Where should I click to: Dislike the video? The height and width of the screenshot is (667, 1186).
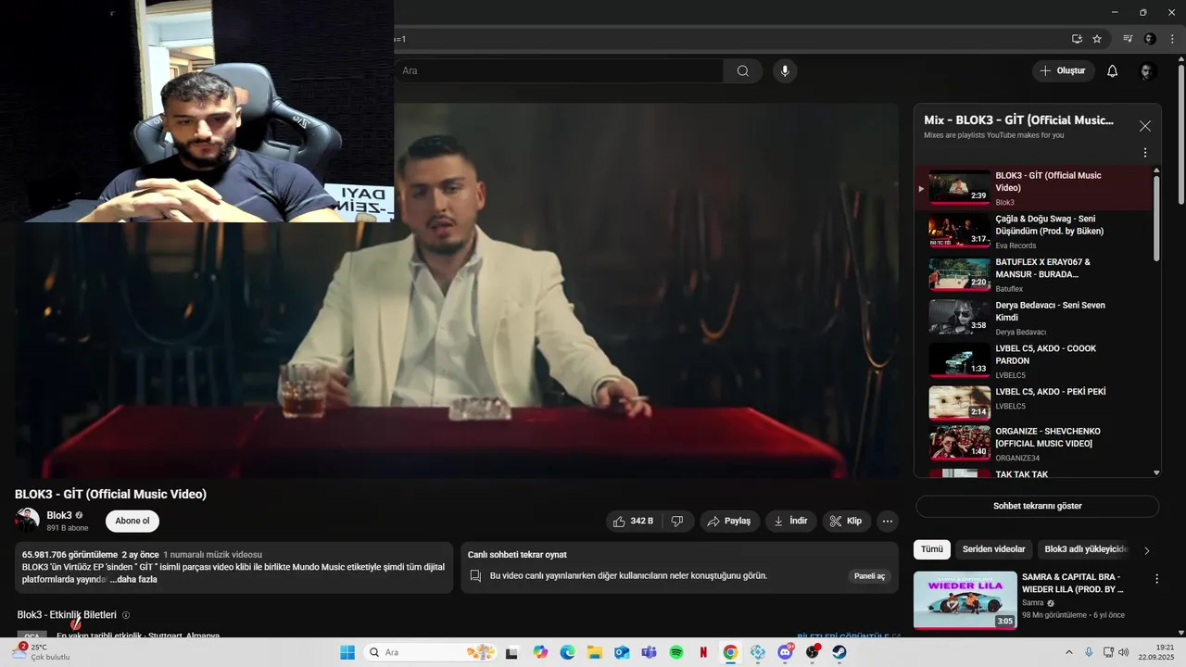(677, 521)
